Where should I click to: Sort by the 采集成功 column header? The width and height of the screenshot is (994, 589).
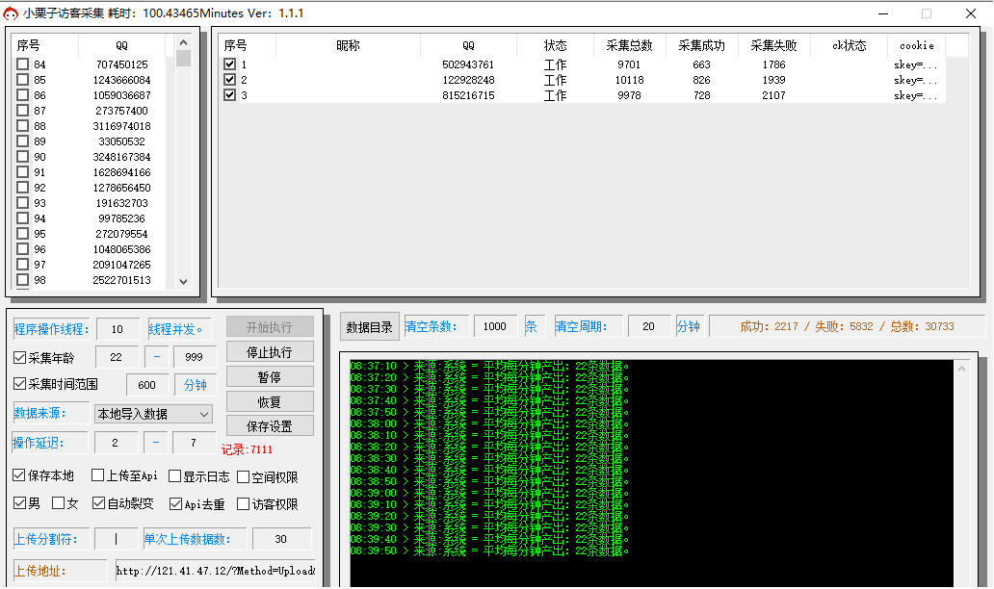(x=701, y=45)
